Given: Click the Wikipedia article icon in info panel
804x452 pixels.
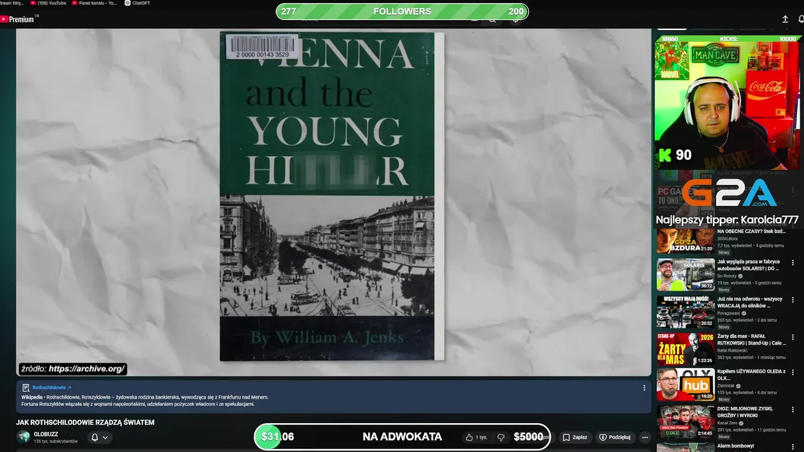Looking at the screenshot, I should point(26,388).
